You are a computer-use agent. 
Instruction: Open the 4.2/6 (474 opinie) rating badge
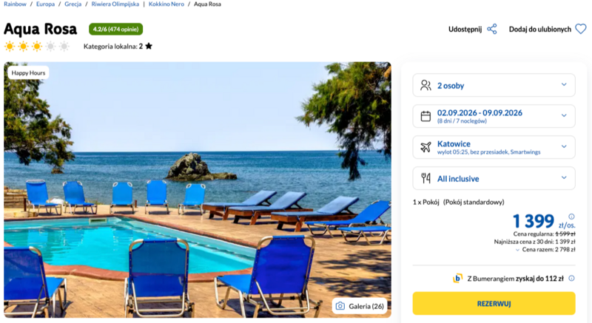tap(115, 29)
